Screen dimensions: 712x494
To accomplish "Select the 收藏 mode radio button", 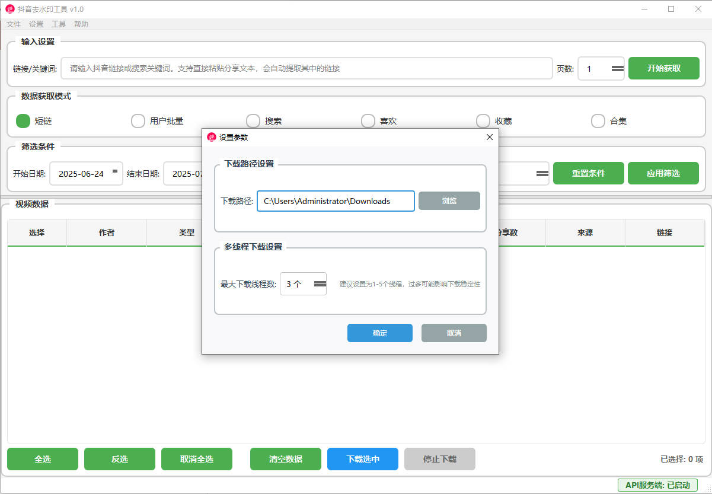I will pyautogui.click(x=483, y=121).
